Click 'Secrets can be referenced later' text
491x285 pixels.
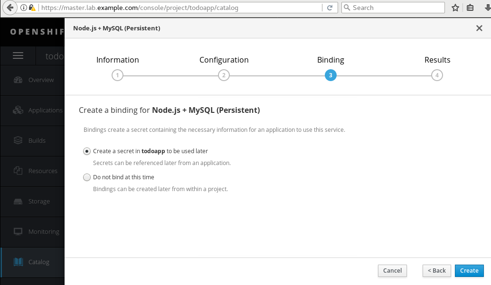(x=161, y=163)
